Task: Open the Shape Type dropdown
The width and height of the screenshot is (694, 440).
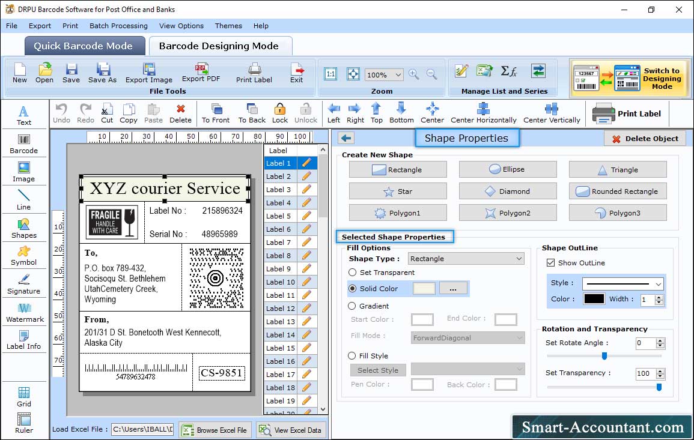Action: click(x=519, y=259)
